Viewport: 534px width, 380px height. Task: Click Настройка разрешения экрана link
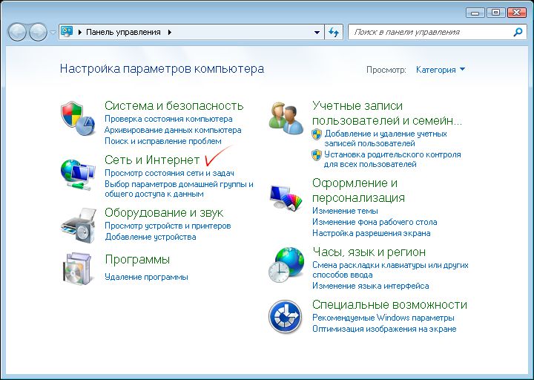point(372,234)
